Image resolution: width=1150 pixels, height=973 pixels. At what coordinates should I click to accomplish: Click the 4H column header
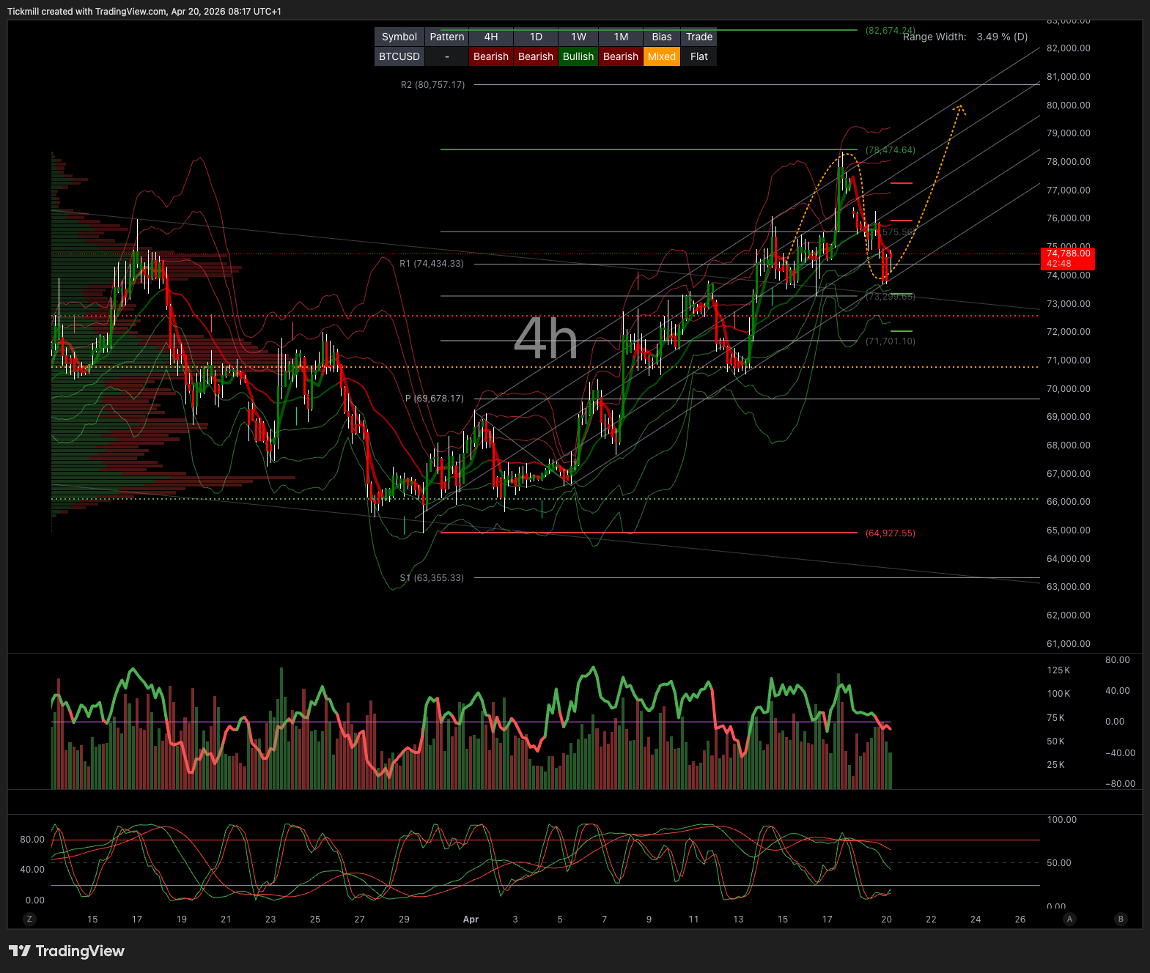click(490, 37)
